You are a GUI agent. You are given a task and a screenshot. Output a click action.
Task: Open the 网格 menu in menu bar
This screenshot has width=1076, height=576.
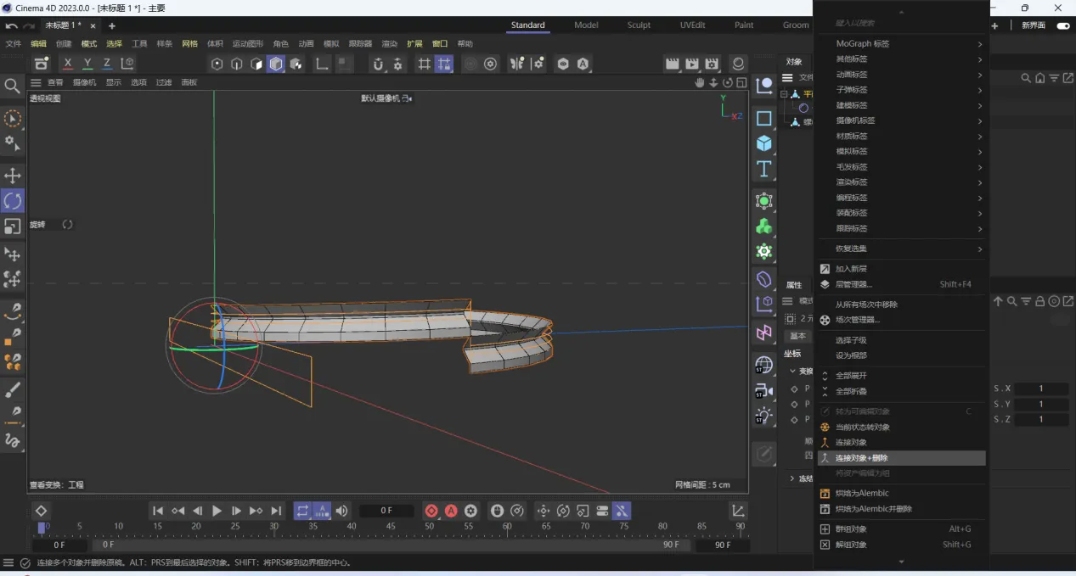(x=189, y=44)
